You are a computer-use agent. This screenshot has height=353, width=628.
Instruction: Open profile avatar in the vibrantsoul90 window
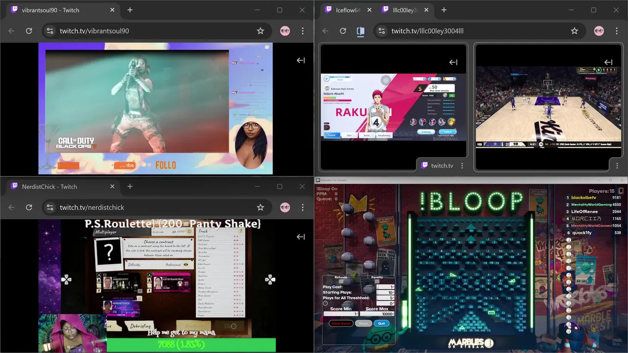tap(285, 31)
